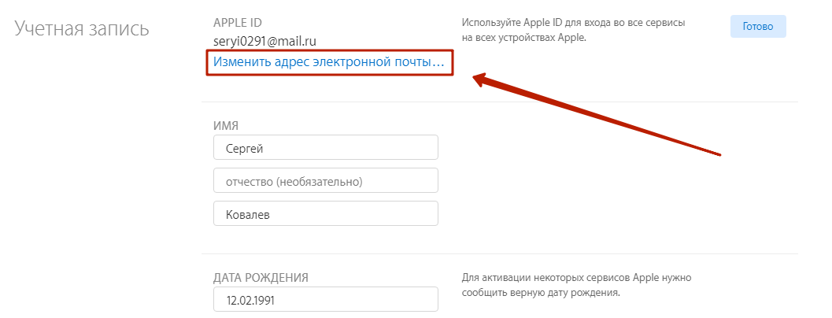Click the Apple ID usage description text
Viewport: 832px width, 318px height.
point(573,29)
